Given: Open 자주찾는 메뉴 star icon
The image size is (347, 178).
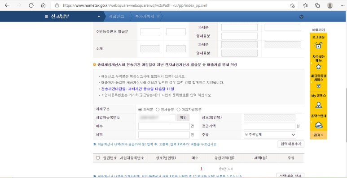Looking at the screenshot, I should point(318,66).
